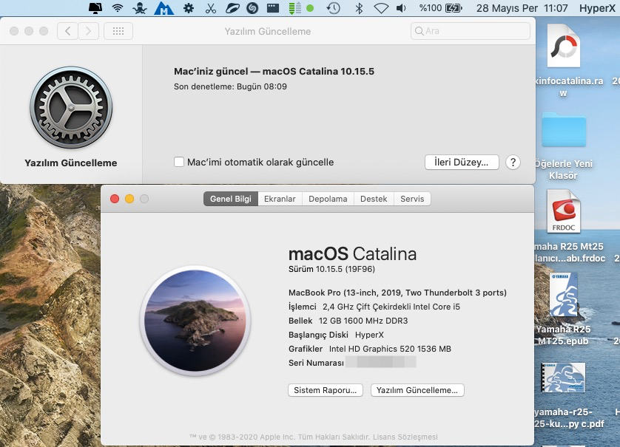Switch to the Depolama tab
This screenshot has height=447, width=620.
point(328,199)
